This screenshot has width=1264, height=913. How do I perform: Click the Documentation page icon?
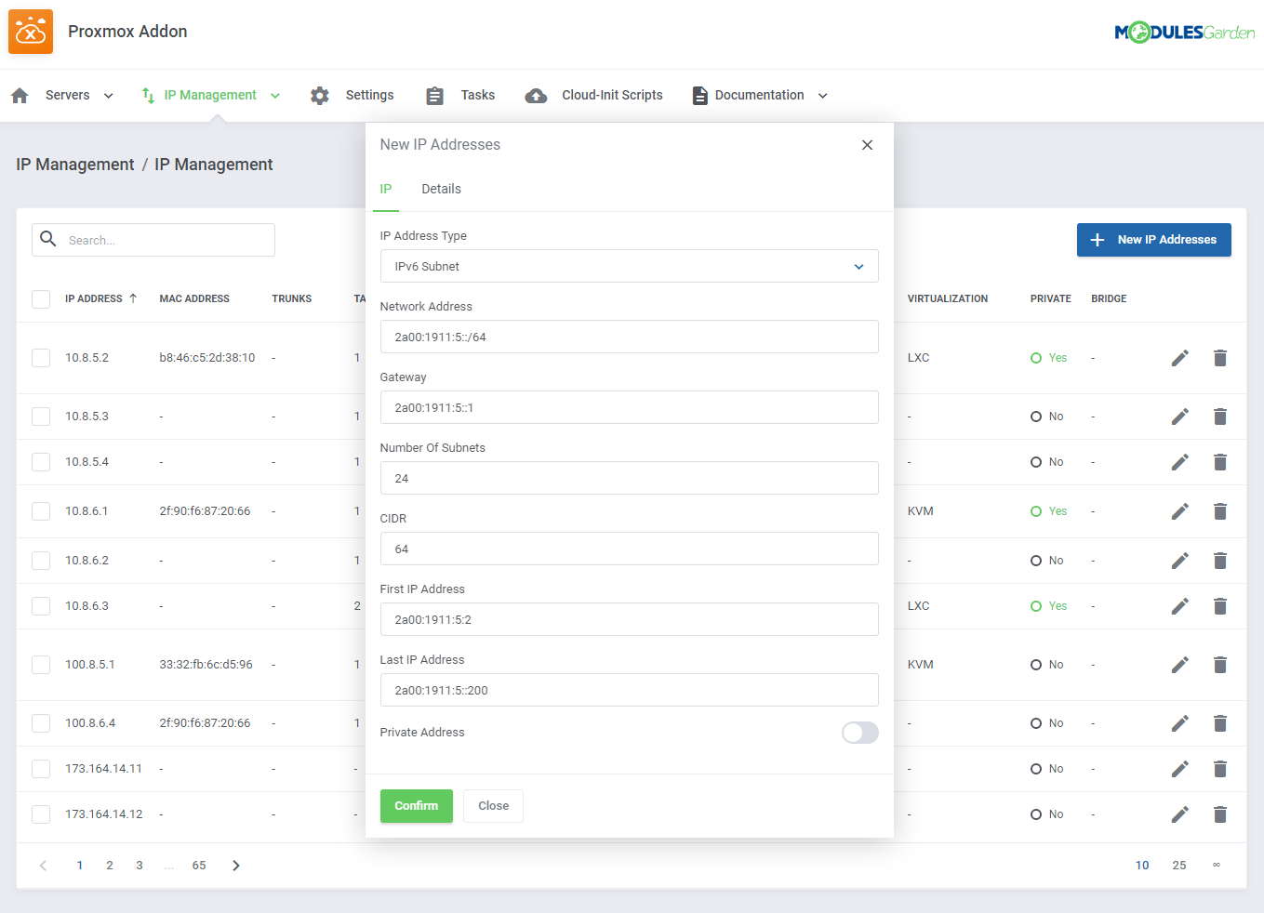(699, 95)
